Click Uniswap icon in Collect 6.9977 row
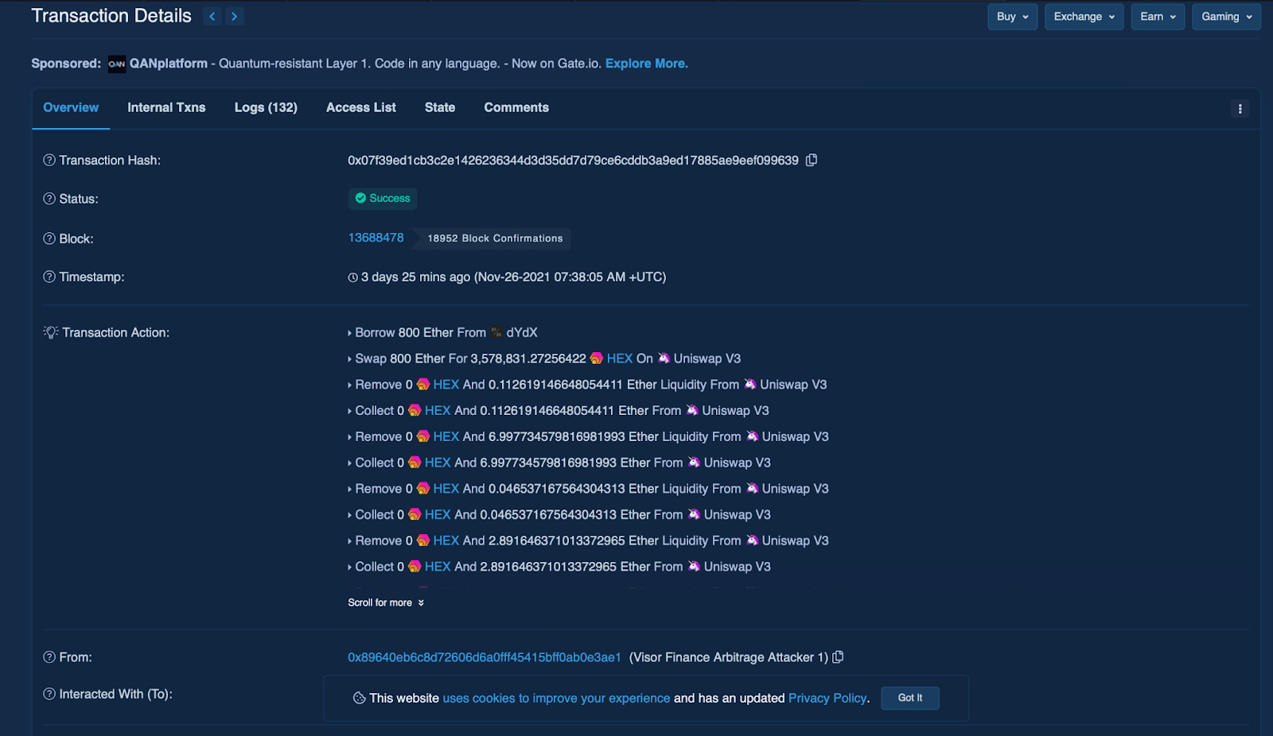 pyautogui.click(x=694, y=463)
